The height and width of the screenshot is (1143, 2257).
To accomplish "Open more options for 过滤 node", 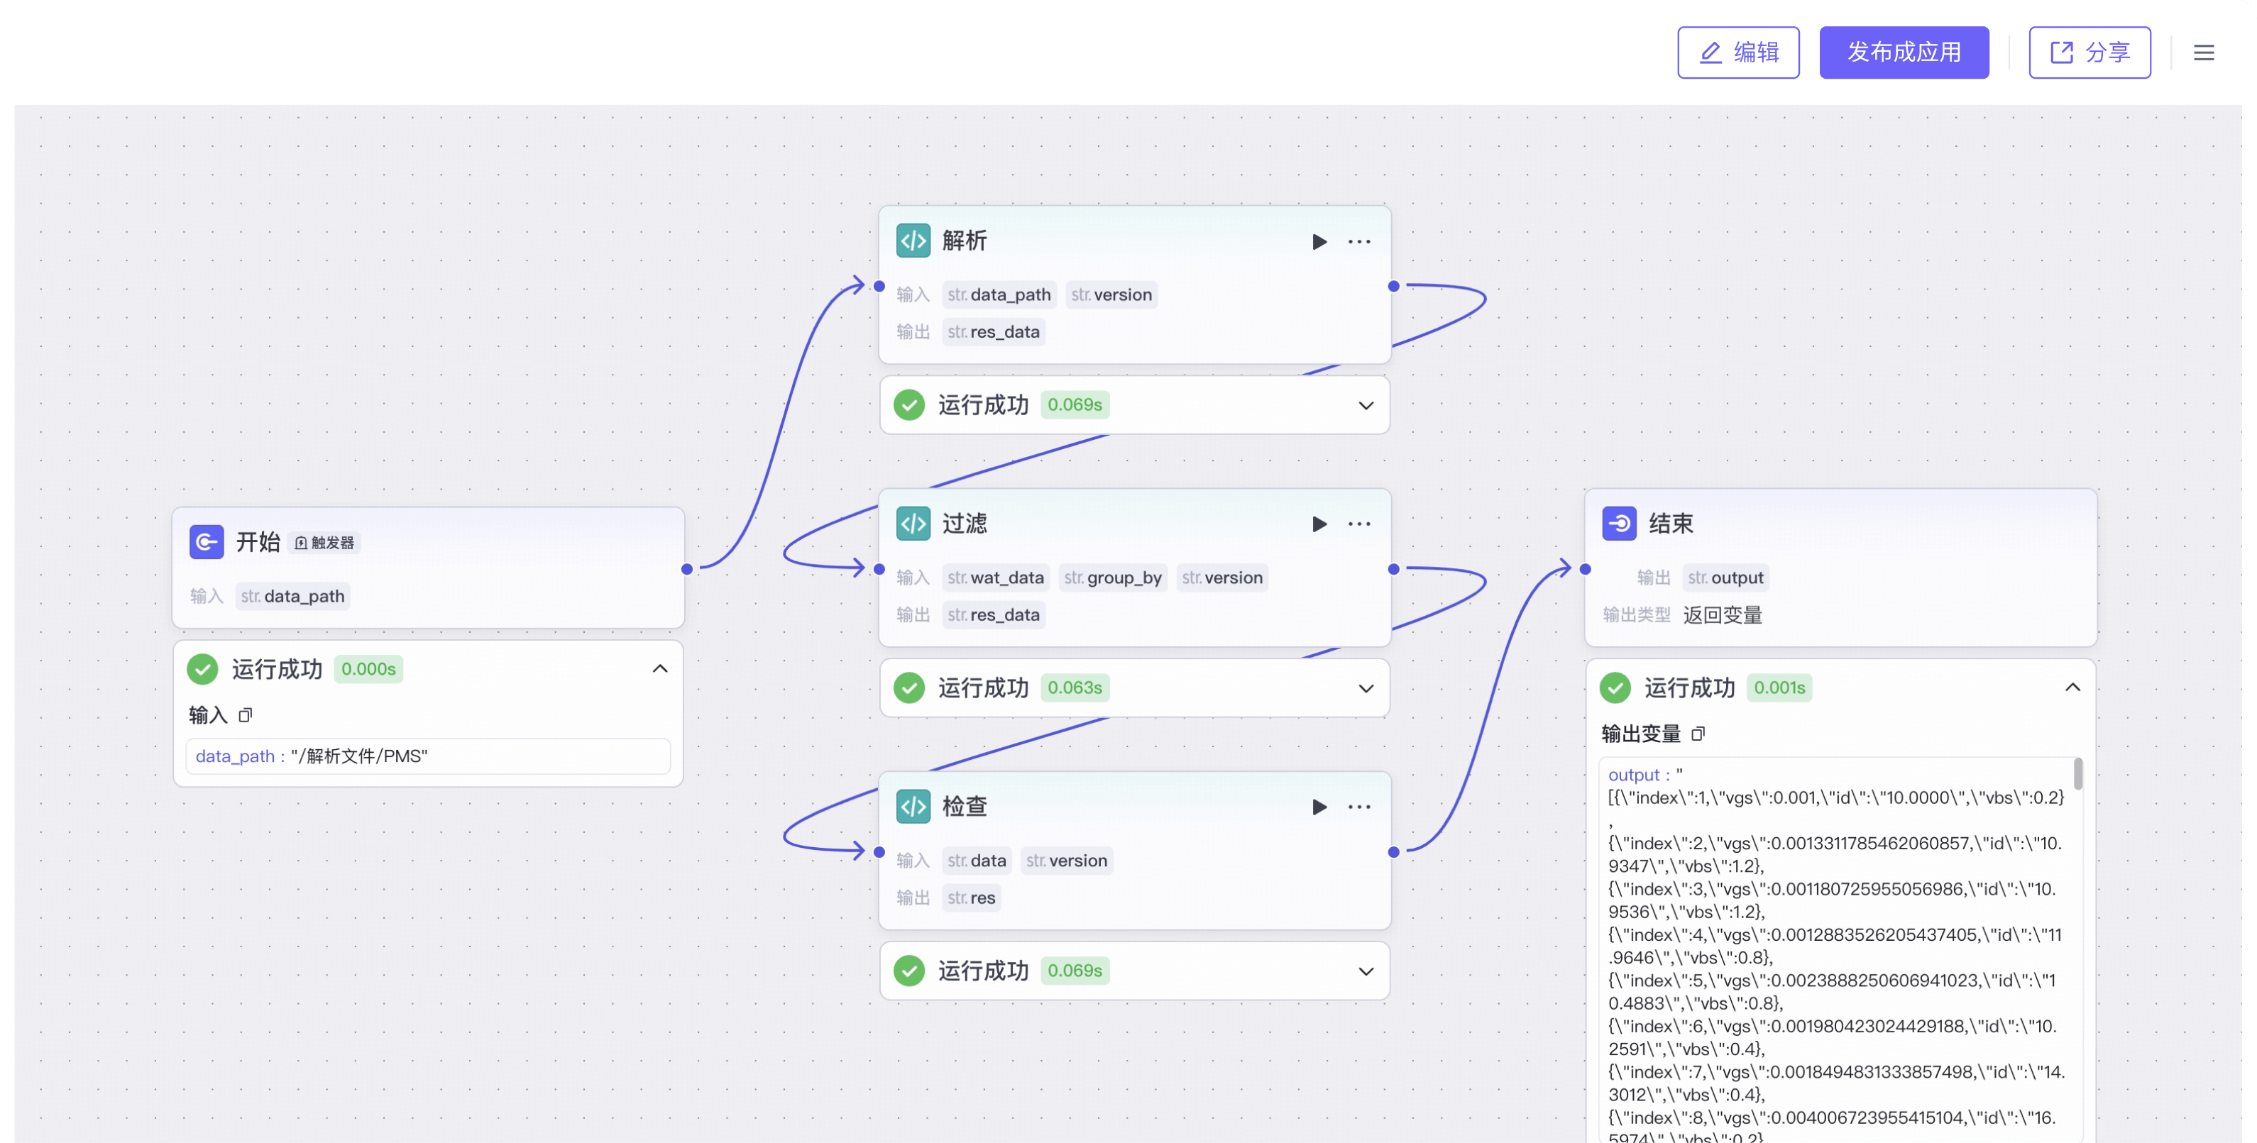I will [1359, 524].
